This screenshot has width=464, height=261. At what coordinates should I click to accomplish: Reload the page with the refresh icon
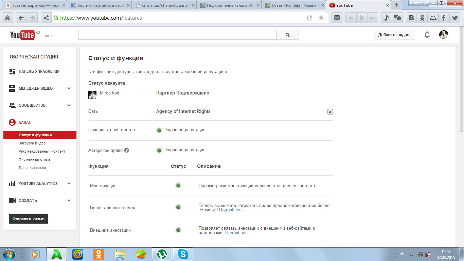[309, 18]
